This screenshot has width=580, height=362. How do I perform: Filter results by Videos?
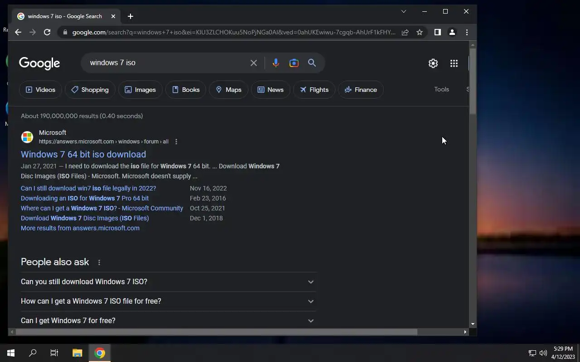click(40, 90)
